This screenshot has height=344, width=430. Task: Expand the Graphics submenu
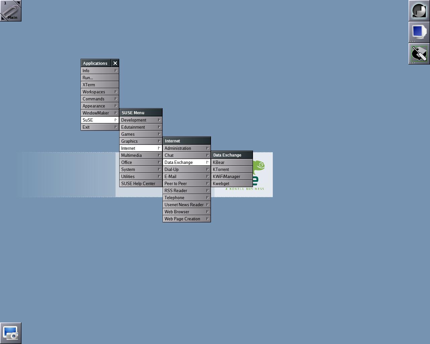[x=141, y=141]
